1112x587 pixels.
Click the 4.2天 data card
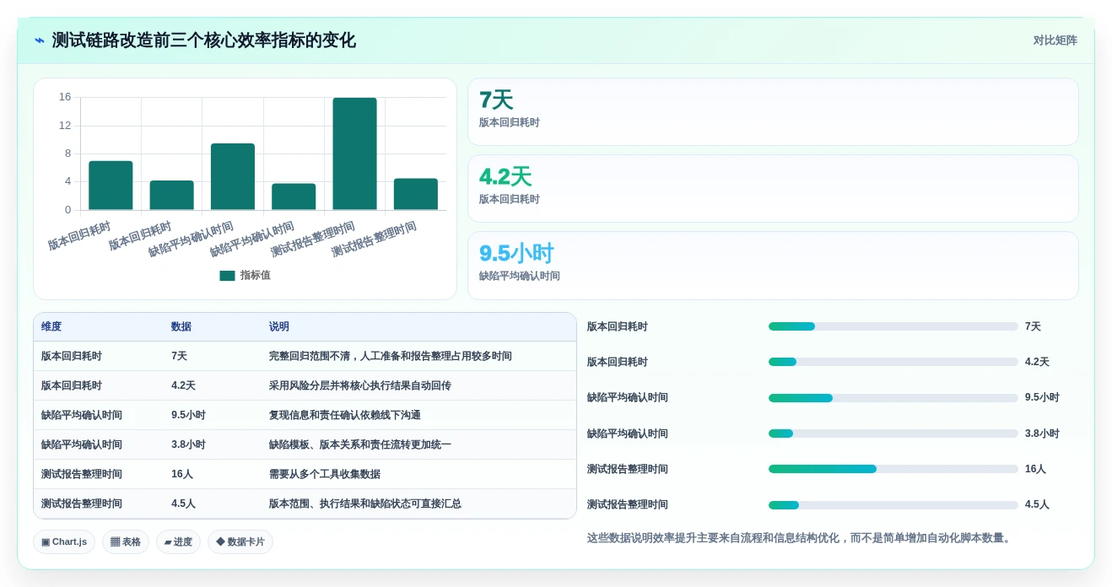coord(773,189)
